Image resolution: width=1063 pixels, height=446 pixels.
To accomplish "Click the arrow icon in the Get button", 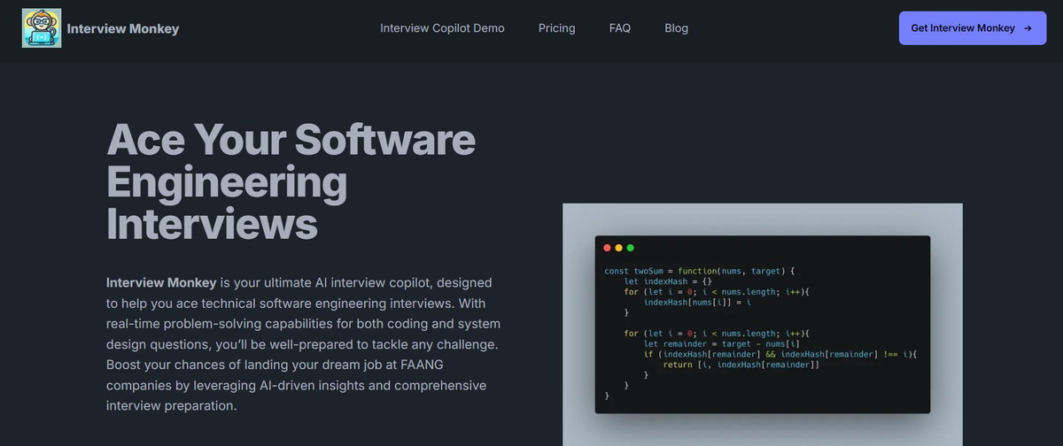I will coord(1028,28).
